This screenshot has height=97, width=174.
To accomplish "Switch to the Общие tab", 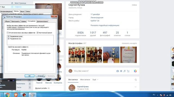I will click(7, 21).
